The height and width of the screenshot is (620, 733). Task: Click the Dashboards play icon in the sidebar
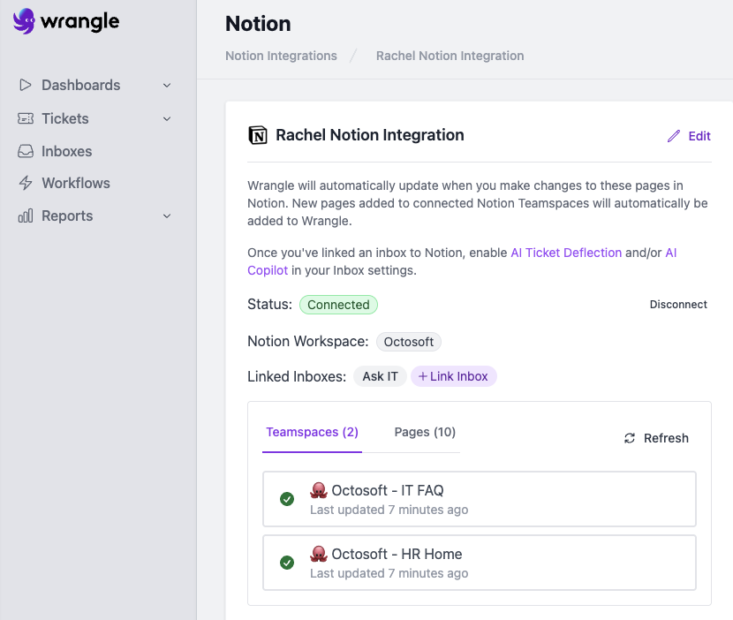(26, 85)
